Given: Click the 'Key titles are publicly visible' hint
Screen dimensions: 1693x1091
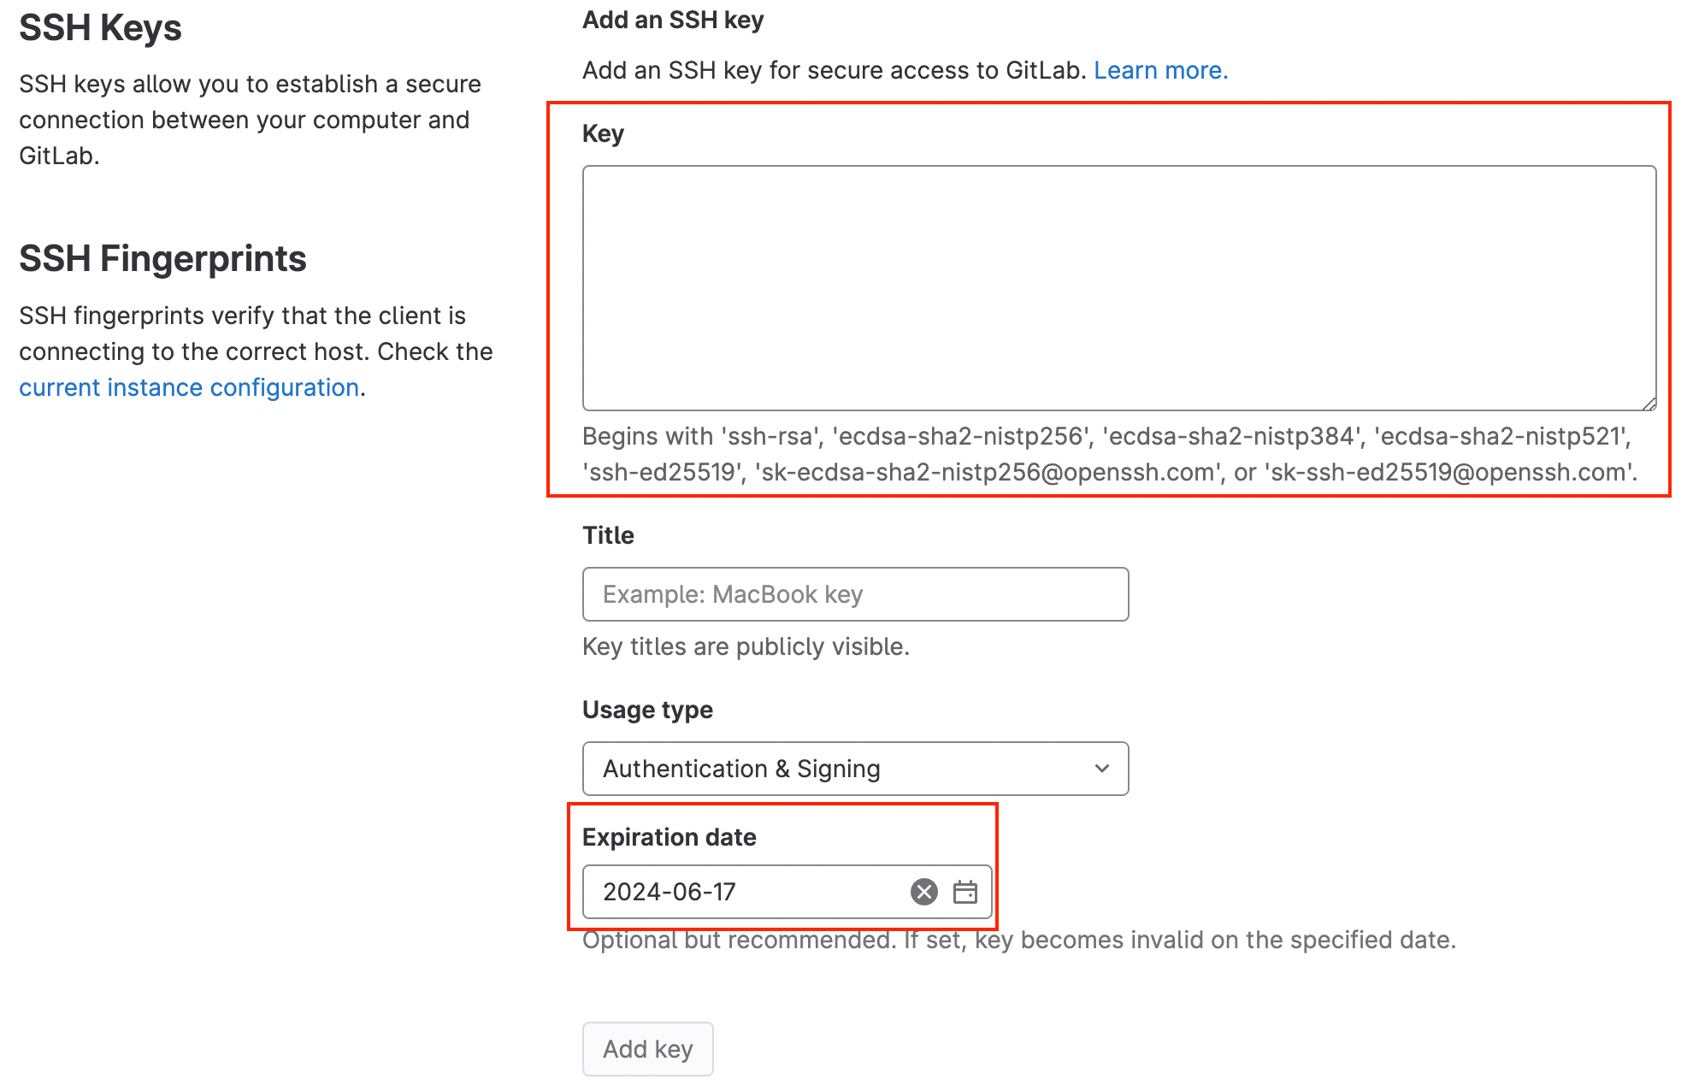Looking at the screenshot, I should tap(746, 646).
